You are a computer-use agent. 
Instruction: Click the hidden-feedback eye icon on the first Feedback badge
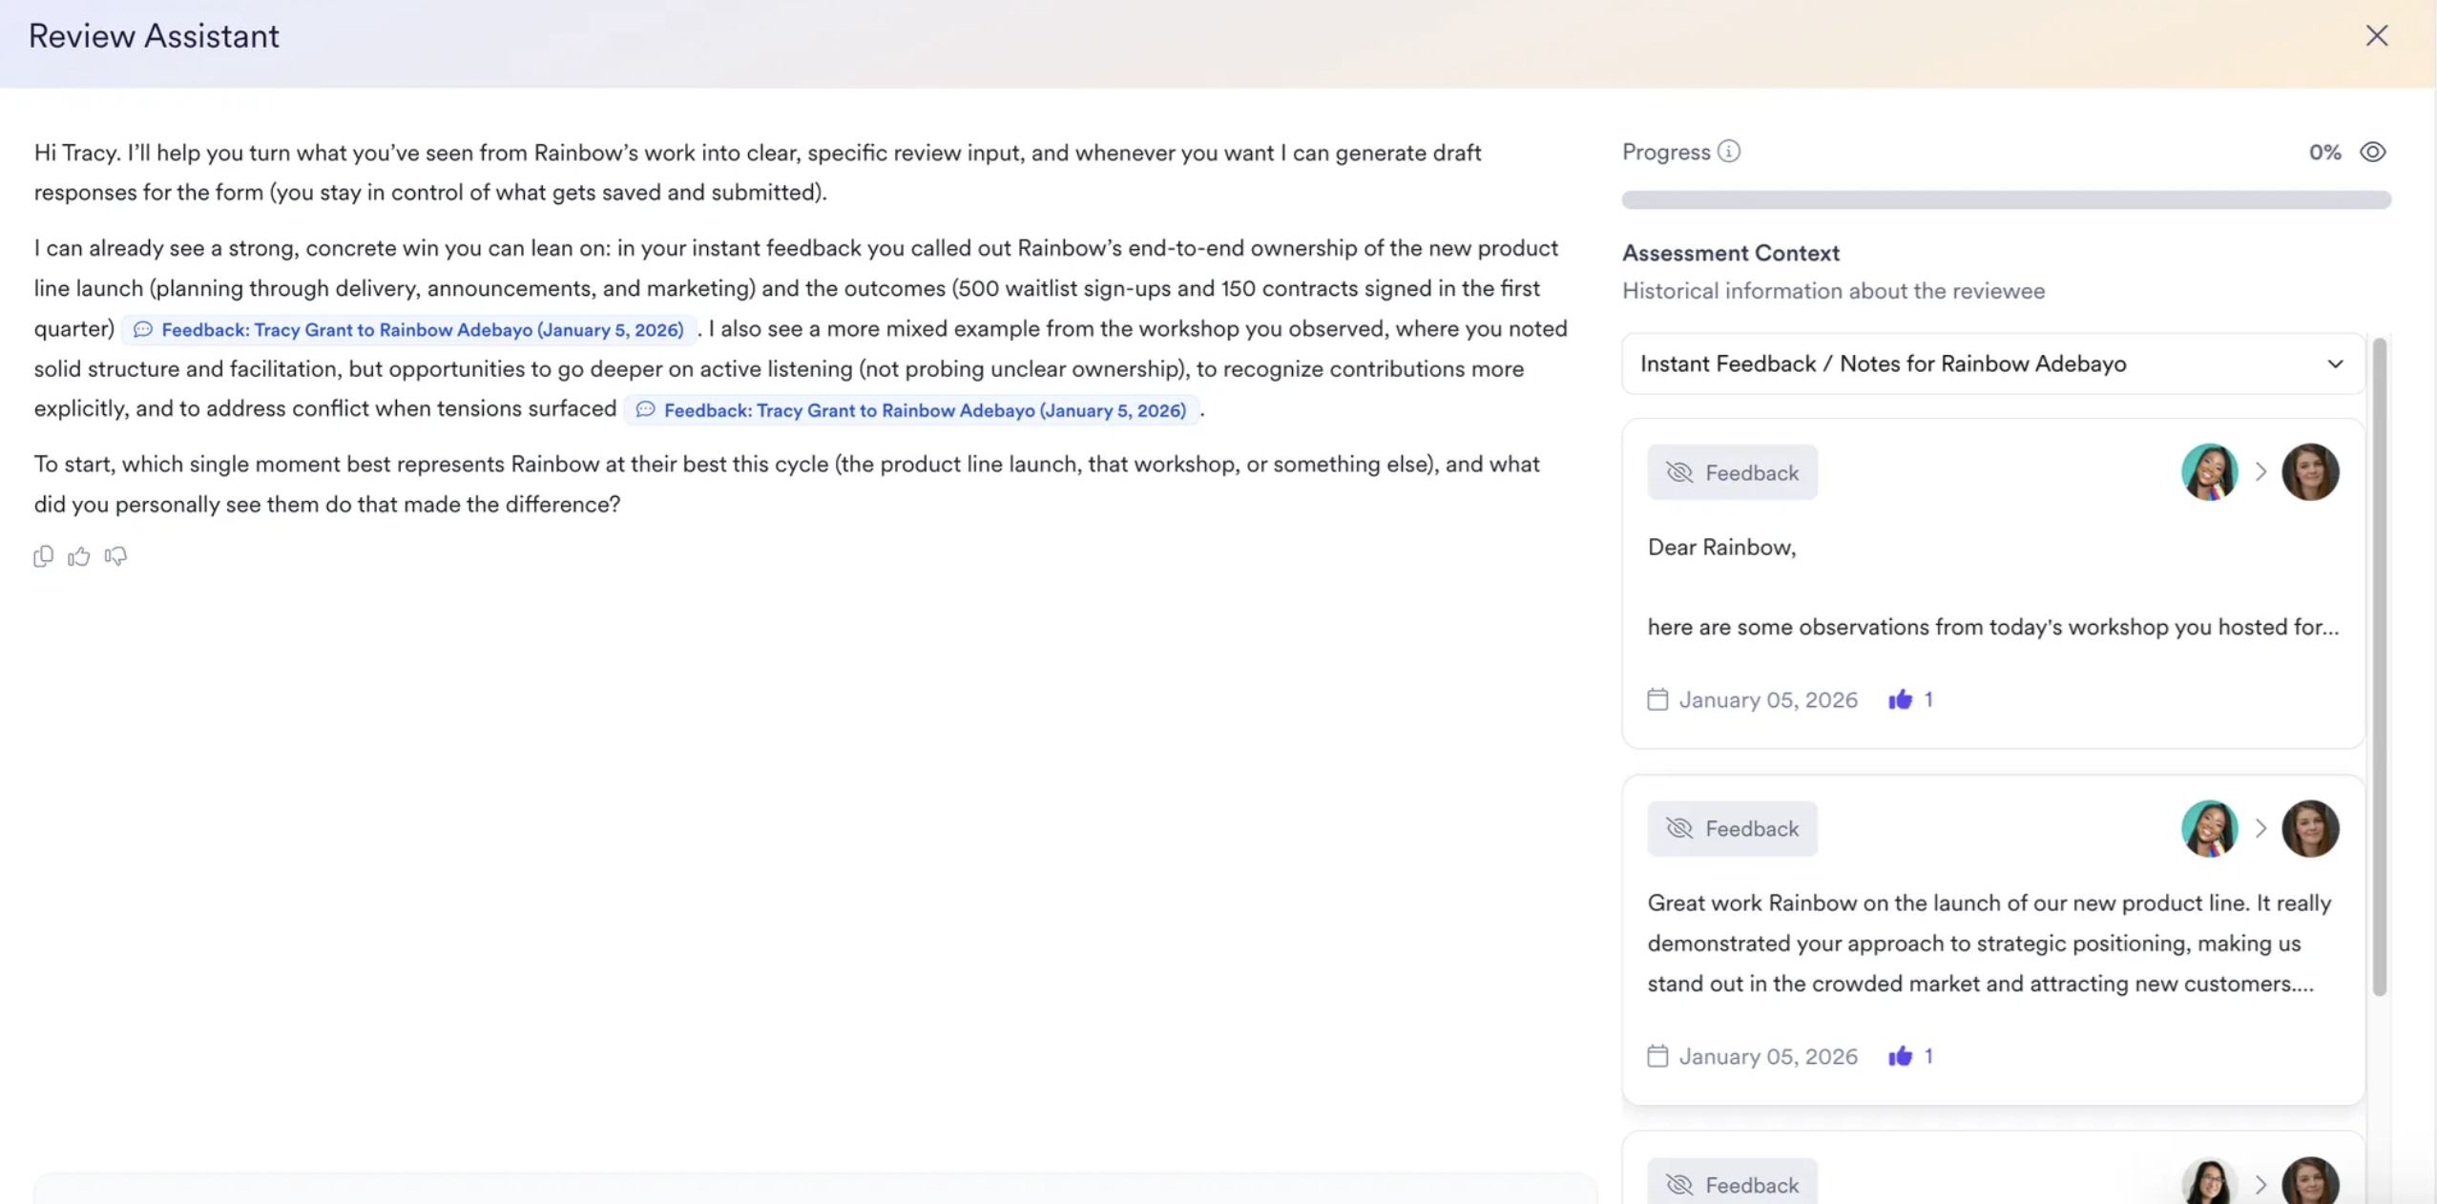coord(1680,471)
